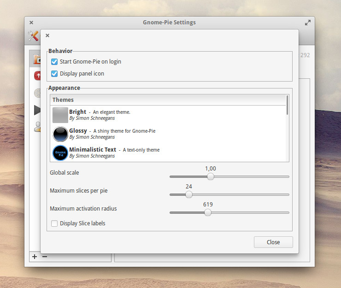Remove pie with the minus button
This screenshot has height=288, width=341.
pyautogui.click(x=45, y=257)
